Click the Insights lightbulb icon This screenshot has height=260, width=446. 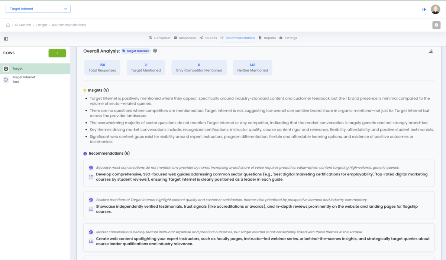[x=85, y=90]
